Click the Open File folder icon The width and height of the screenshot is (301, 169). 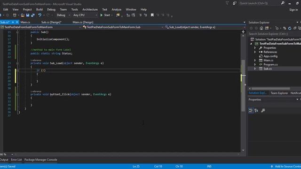pyautogui.click(x=23, y=15)
